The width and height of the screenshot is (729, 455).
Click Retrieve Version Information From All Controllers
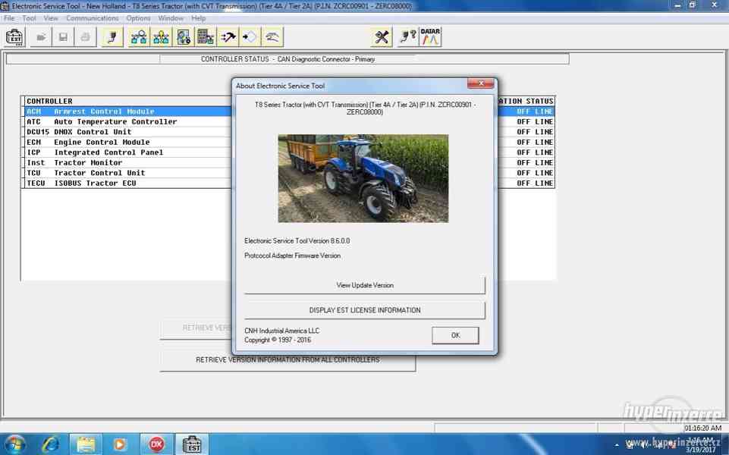point(288,360)
